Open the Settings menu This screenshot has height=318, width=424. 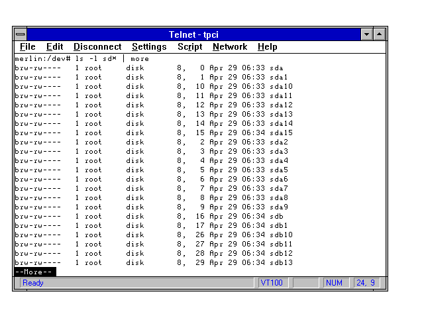click(149, 47)
